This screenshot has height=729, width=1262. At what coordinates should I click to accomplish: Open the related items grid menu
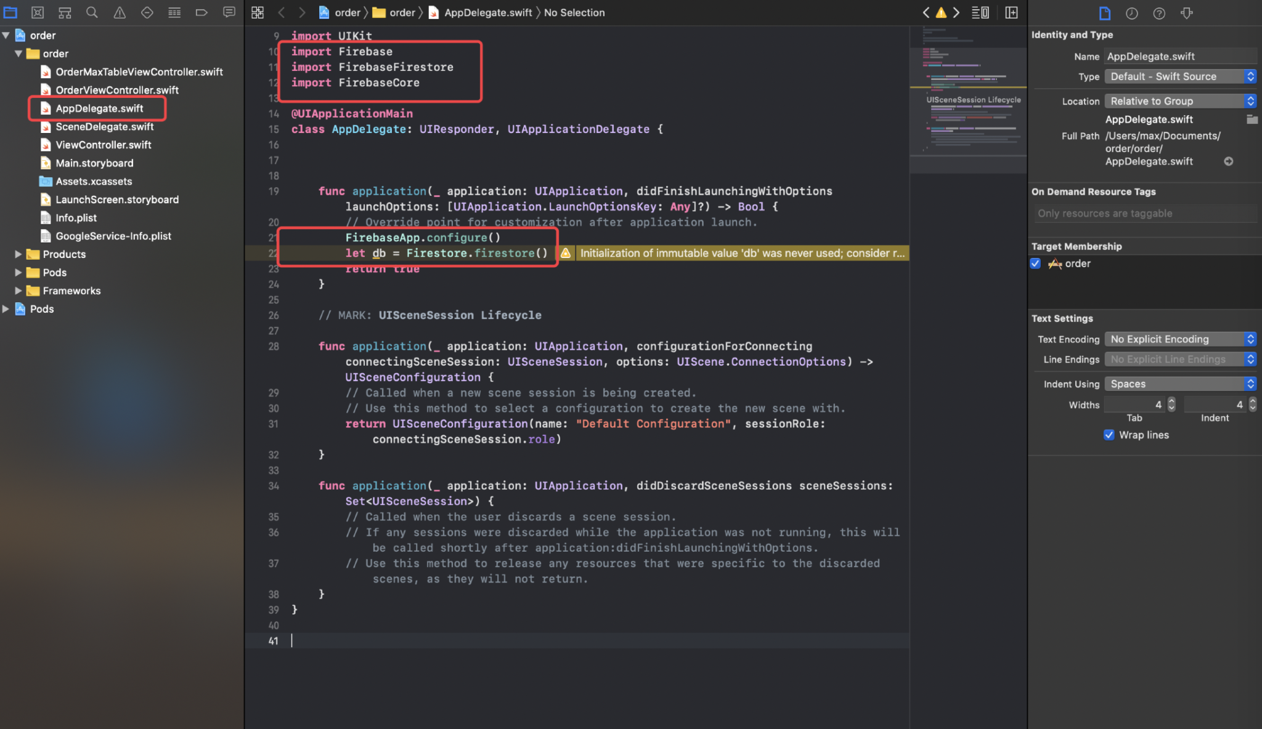click(258, 12)
